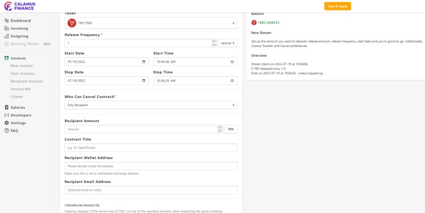Select Invoice Me submenu item
This screenshot has width=425, height=213.
(21, 89)
